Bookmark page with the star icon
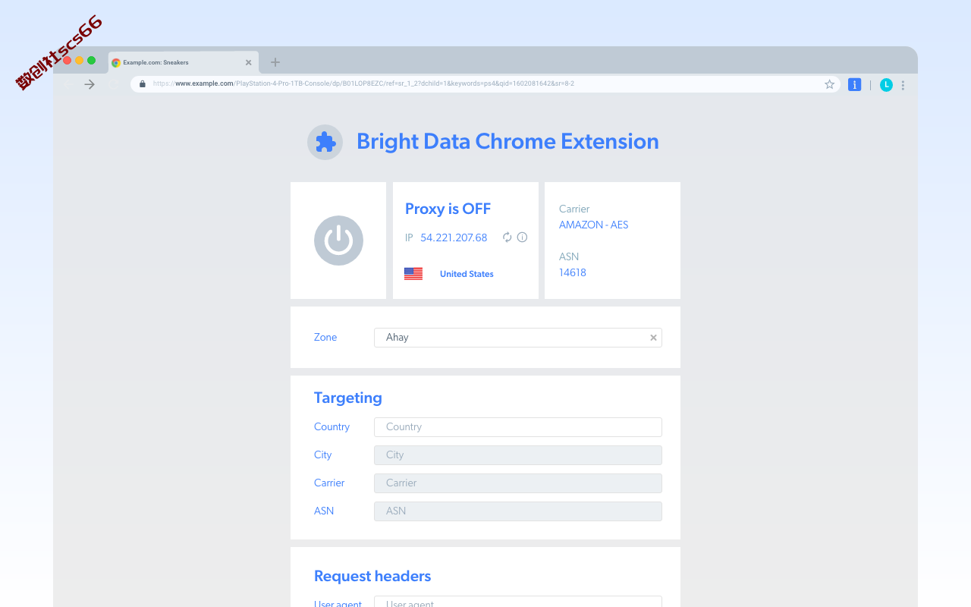 point(829,84)
